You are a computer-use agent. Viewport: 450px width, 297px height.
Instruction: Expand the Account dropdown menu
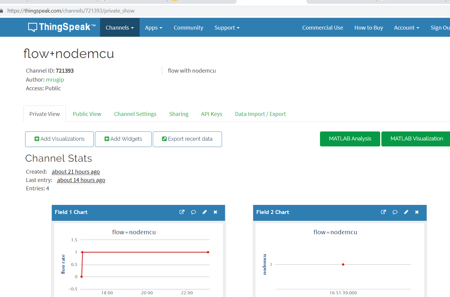point(407,27)
